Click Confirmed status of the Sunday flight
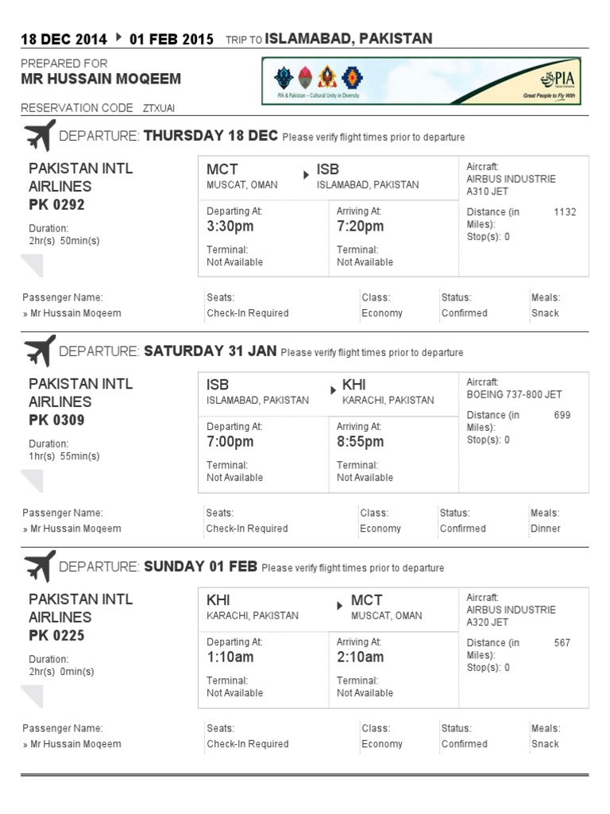This screenshot has width=610, height=814. 464,744
